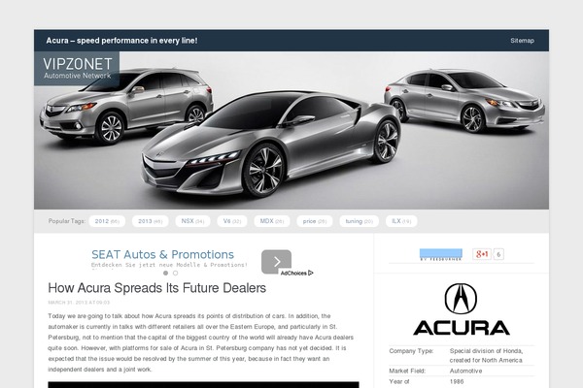The height and width of the screenshot is (388, 583).
Task: Click the 'Popular Tags:' label
Action: pos(66,221)
